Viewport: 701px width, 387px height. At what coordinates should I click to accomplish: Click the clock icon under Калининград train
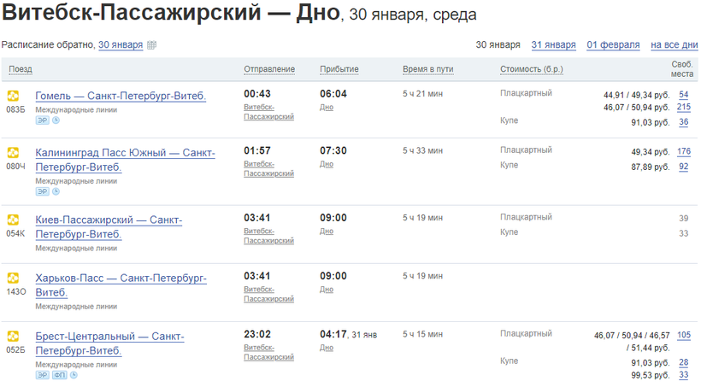56,191
